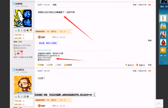Open the group folder icon in QQ panel

(x=163, y=26)
